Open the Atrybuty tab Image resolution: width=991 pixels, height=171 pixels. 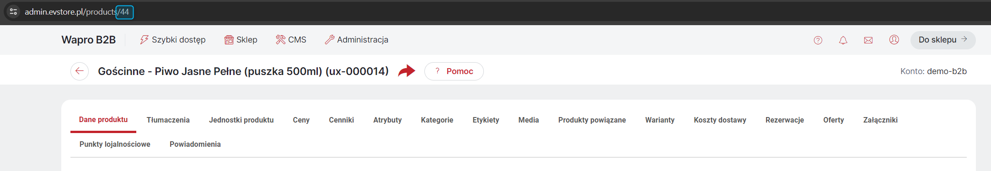387,120
